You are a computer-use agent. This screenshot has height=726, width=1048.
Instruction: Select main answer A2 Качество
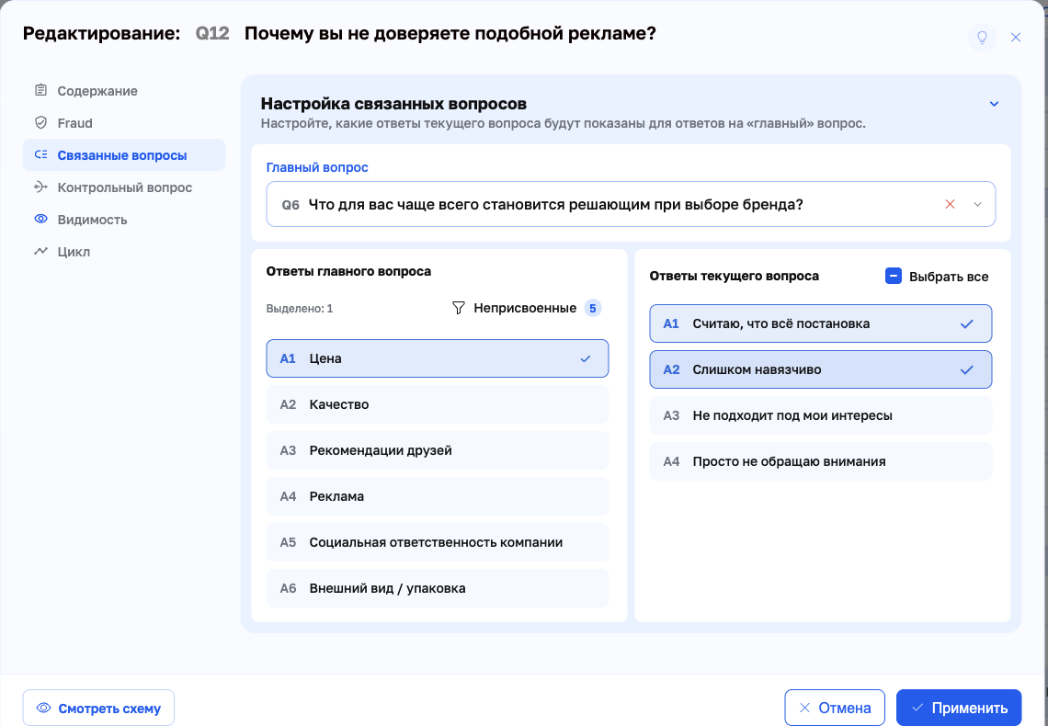pyautogui.click(x=437, y=404)
